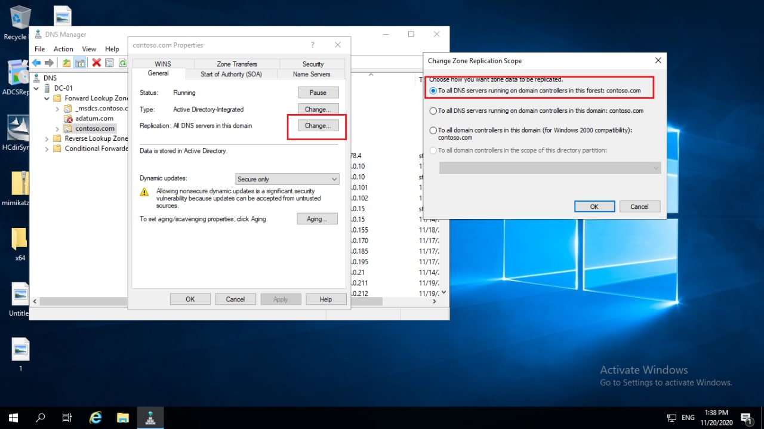This screenshot has height=429, width=764.
Task: Click the taskbar Search magnifier icon
Action: click(x=41, y=418)
